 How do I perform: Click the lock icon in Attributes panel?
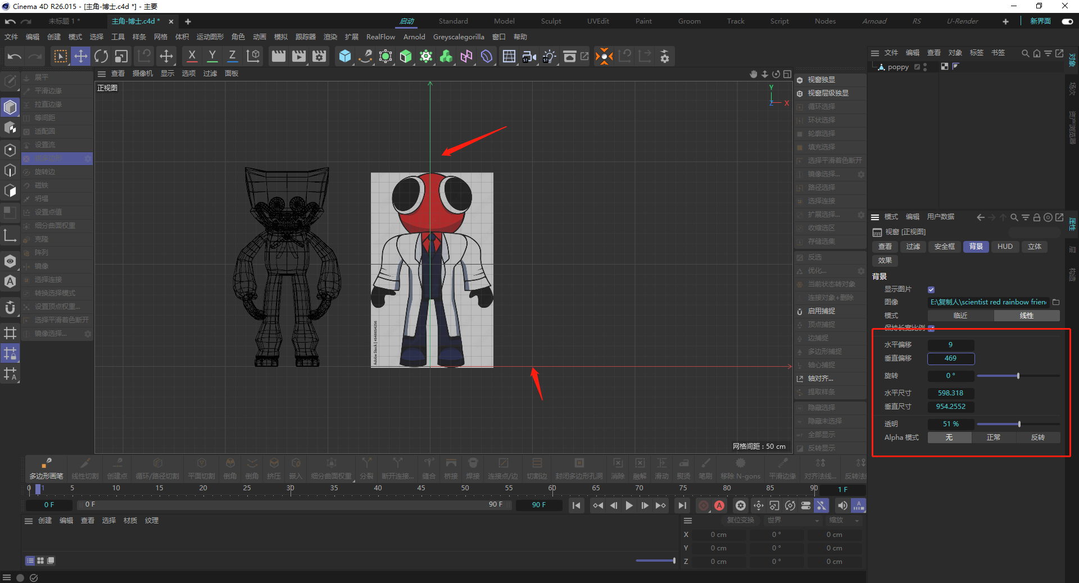pyautogui.click(x=1037, y=217)
